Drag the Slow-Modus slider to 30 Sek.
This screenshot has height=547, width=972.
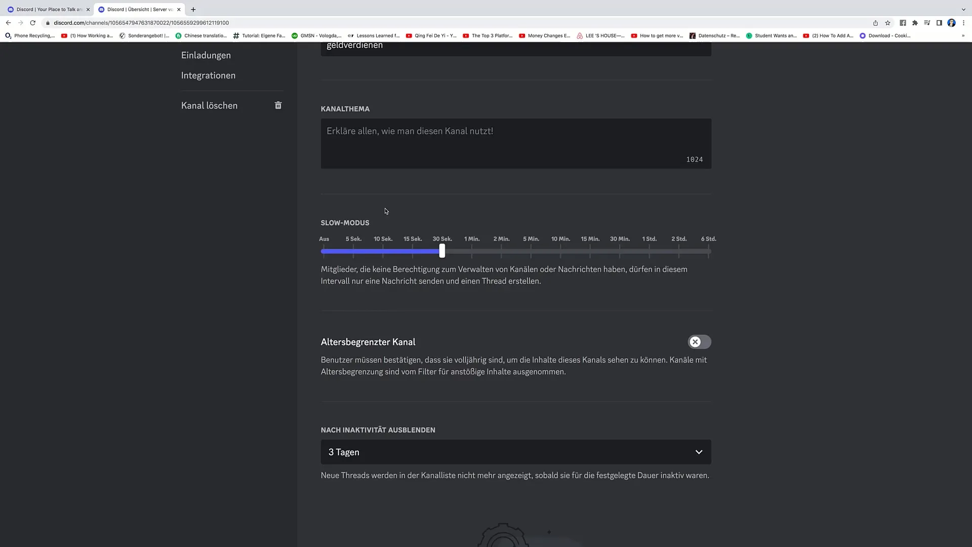point(442,251)
